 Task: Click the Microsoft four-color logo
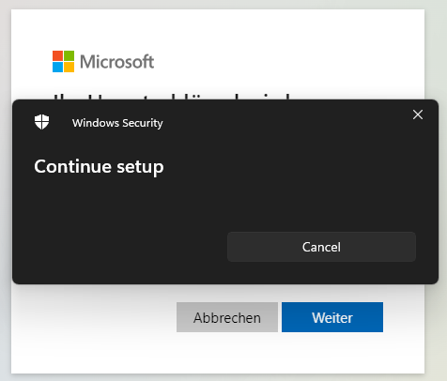[63, 62]
